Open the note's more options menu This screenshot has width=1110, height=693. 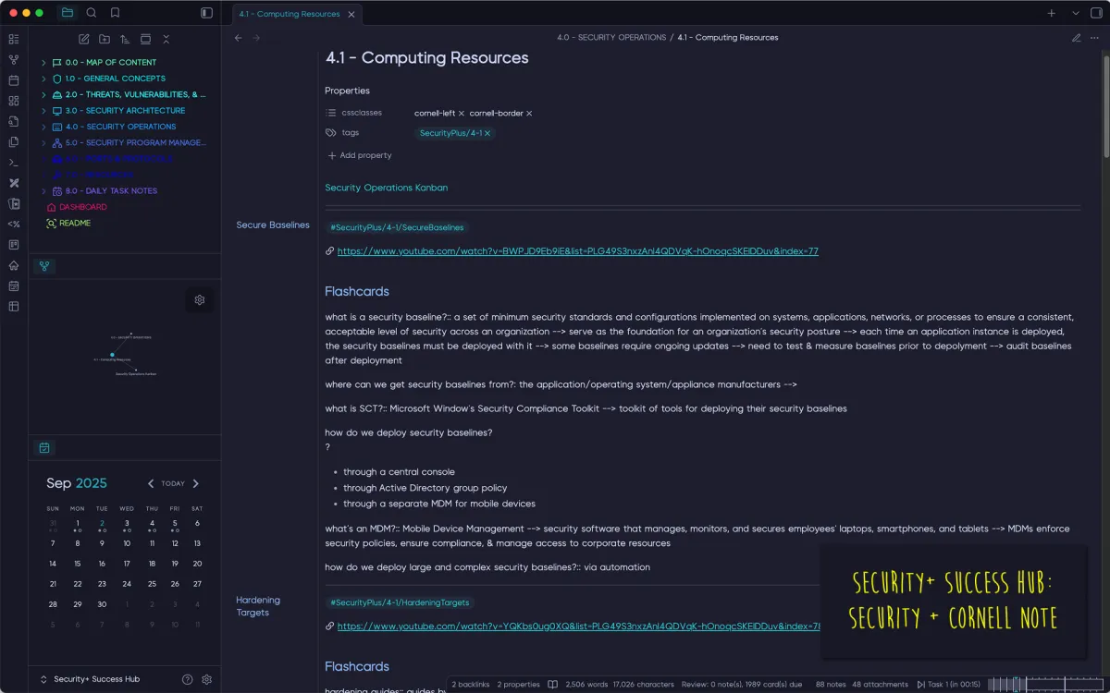point(1095,38)
